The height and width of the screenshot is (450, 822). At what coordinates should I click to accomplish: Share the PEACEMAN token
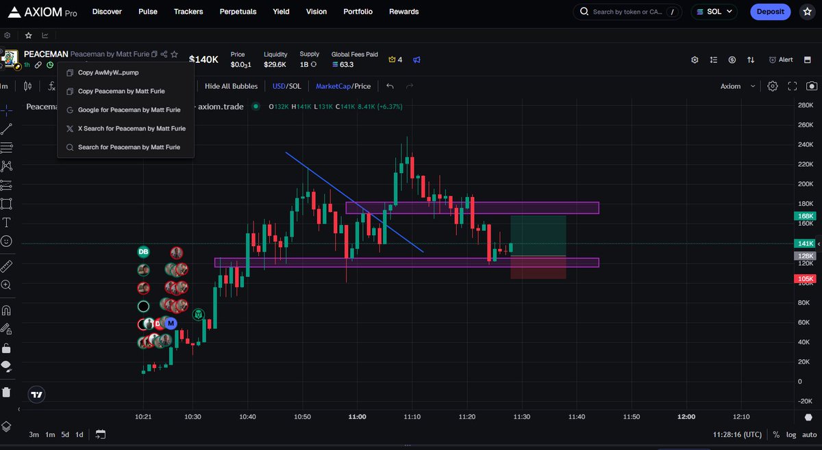pyautogui.click(x=164, y=54)
